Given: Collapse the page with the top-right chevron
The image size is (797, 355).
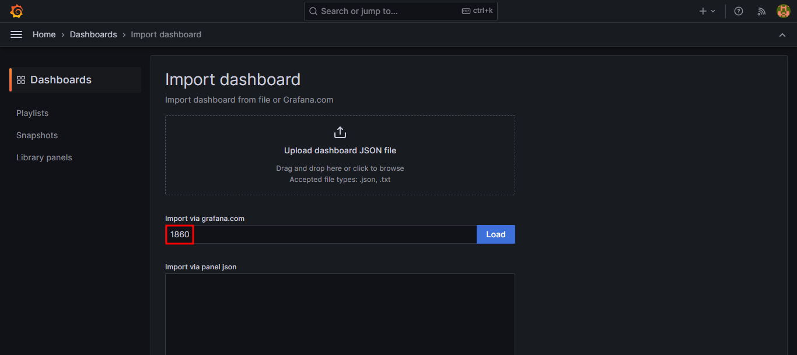Looking at the screenshot, I should (x=782, y=34).
